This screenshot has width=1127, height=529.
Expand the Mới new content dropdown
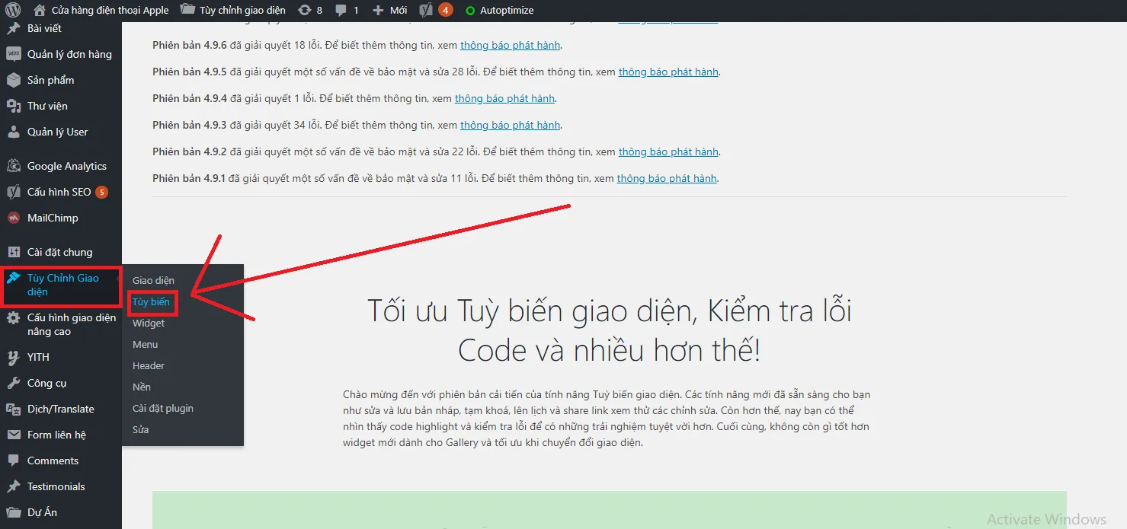coord(390,11)
